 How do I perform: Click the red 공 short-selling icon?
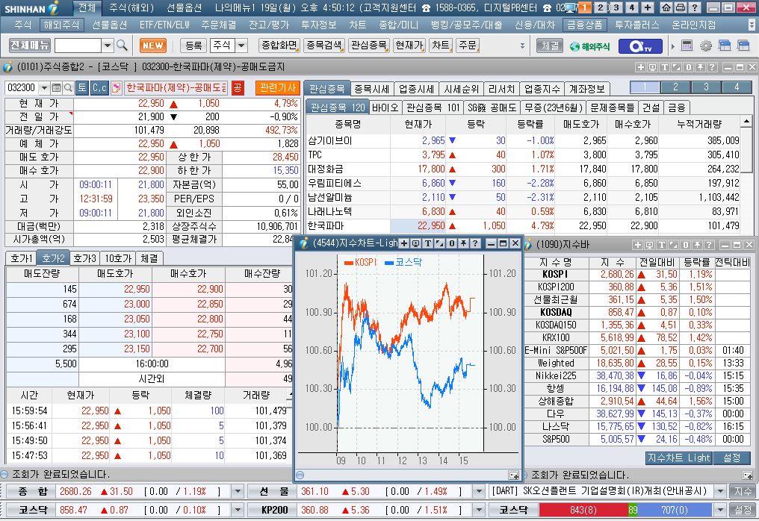point(238,88)
